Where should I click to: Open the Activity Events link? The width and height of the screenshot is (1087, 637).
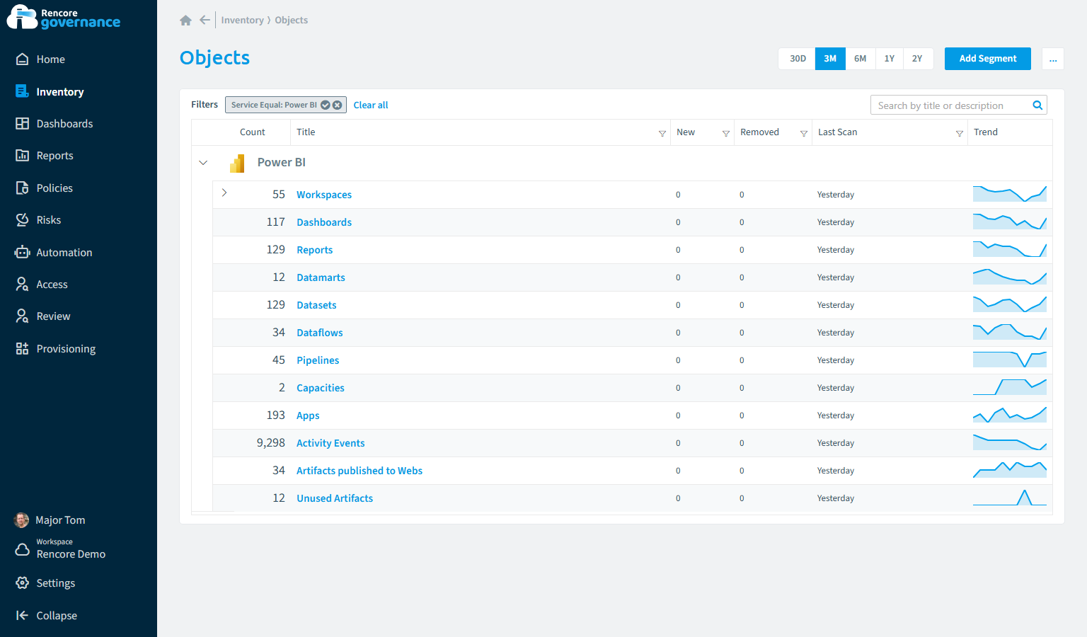(330, 443)
